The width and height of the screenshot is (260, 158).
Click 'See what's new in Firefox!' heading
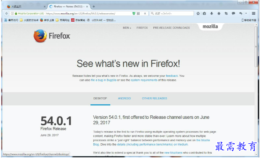(x=128, y=64)
